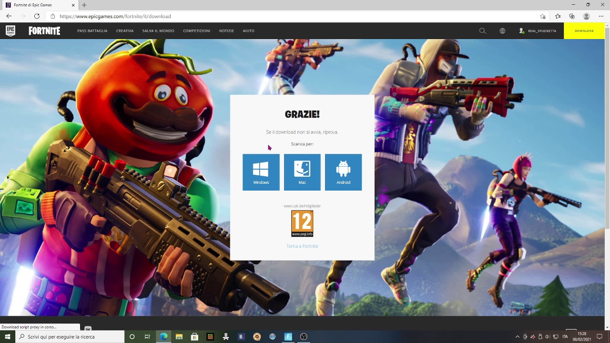Add this page to favorites

click(x=543, y=16)
